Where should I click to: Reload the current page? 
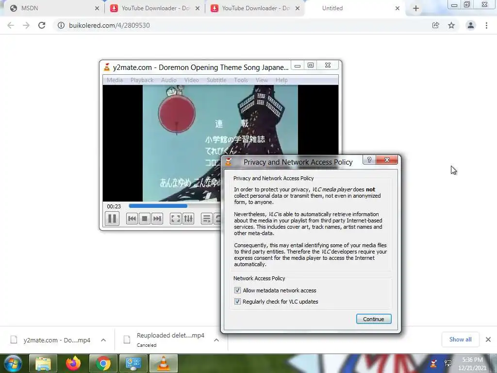tap(42, 25)
